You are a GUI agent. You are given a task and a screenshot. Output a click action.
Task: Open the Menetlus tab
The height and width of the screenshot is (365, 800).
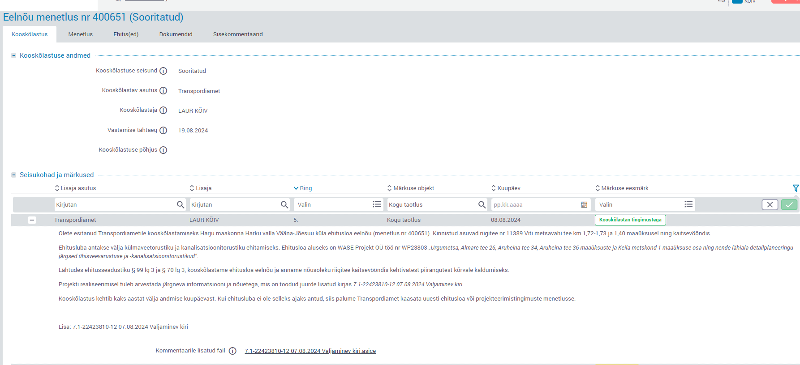81,34
